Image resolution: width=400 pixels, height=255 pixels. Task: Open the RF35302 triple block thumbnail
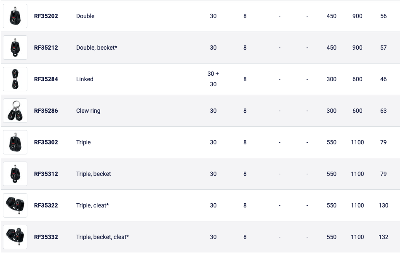click(15, 142)
